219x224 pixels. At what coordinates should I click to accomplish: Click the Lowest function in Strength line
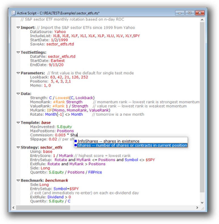[62, 98]
